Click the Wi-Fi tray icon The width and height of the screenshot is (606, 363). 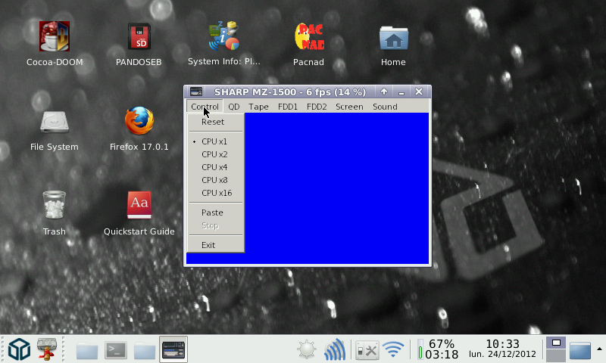(x=393, y=349)
